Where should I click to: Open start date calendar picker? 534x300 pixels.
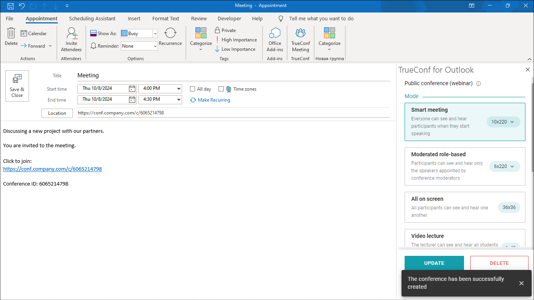132,89
